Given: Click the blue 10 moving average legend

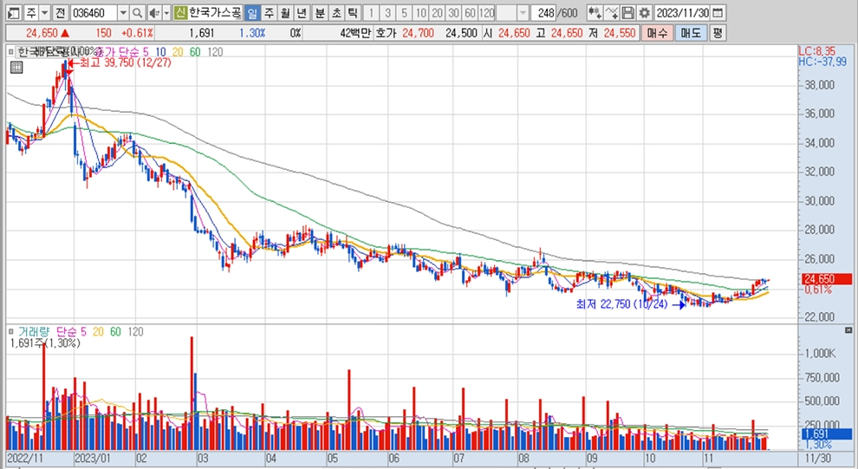Looking at the screenshot, I should point(160,52).
